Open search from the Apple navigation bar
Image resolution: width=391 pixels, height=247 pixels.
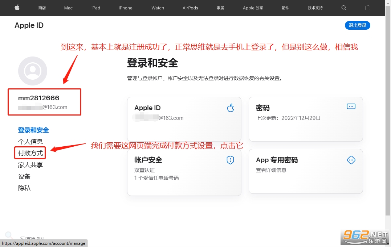click(x=343, y=8)
